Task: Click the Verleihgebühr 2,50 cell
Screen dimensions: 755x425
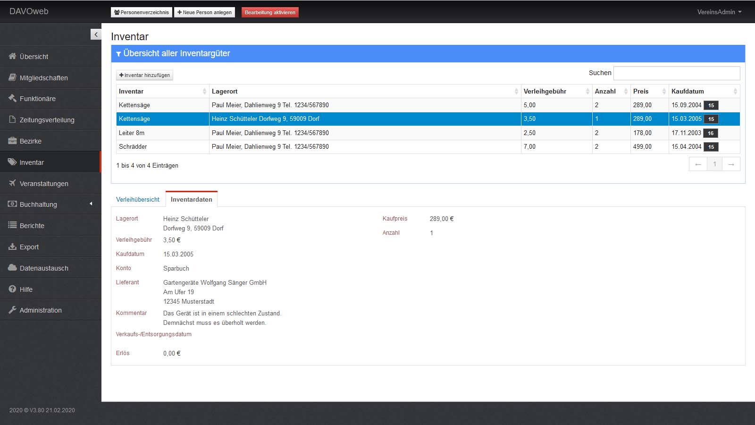Action: click(x=556, y=133)
